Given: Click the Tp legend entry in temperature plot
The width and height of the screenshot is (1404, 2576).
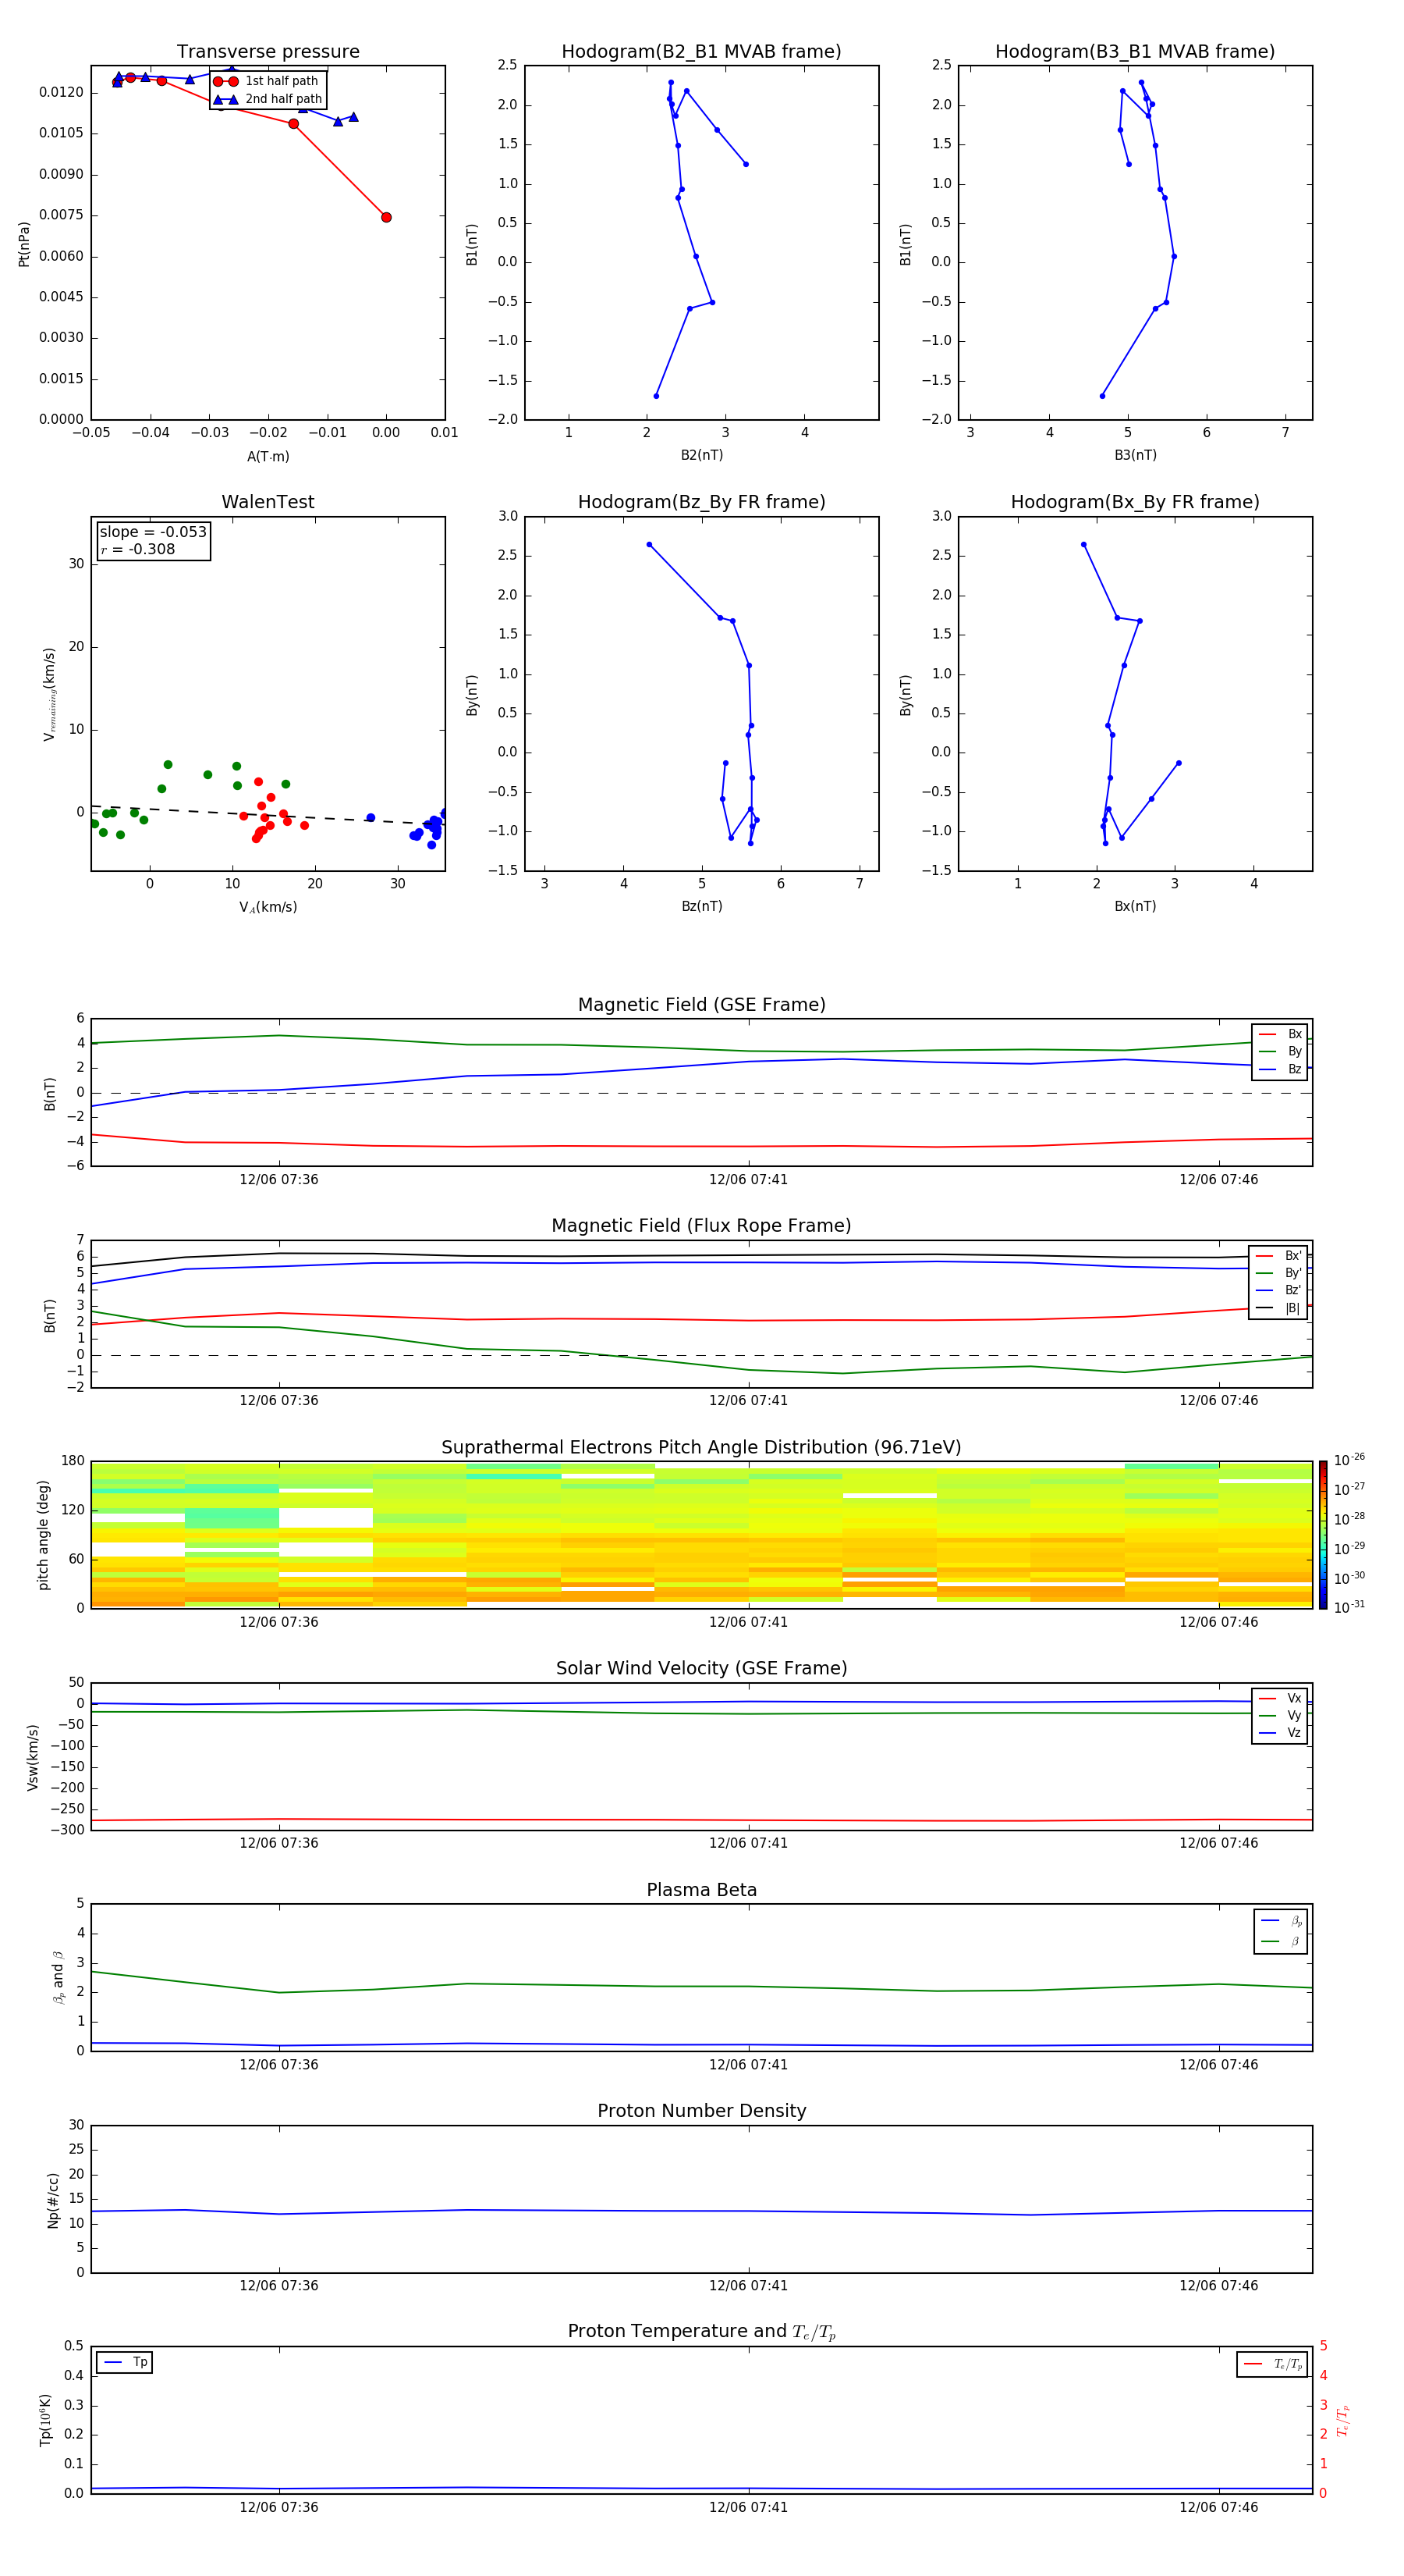Looking at the screenshot, I should click(x=125, y=2363).
